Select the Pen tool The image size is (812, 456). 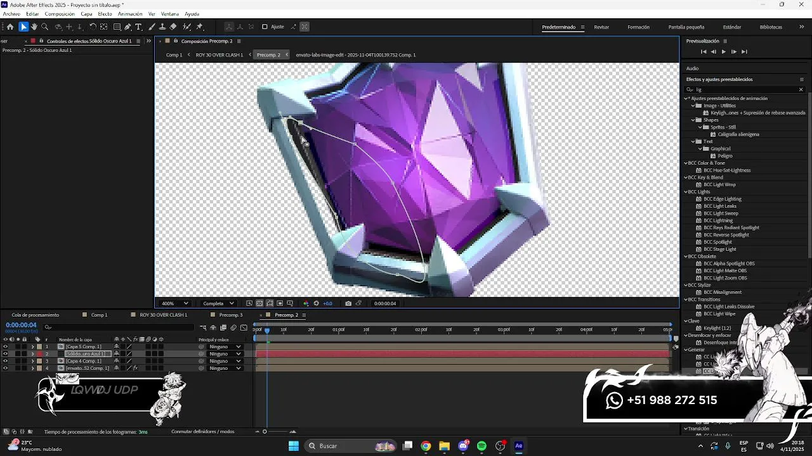coord(128,27)
